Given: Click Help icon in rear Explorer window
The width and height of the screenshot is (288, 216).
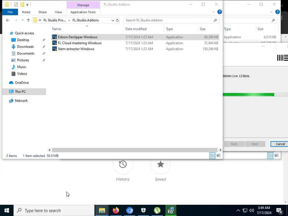Looking at the screenshot, I should pyautogui.click(x=278, y=12).
